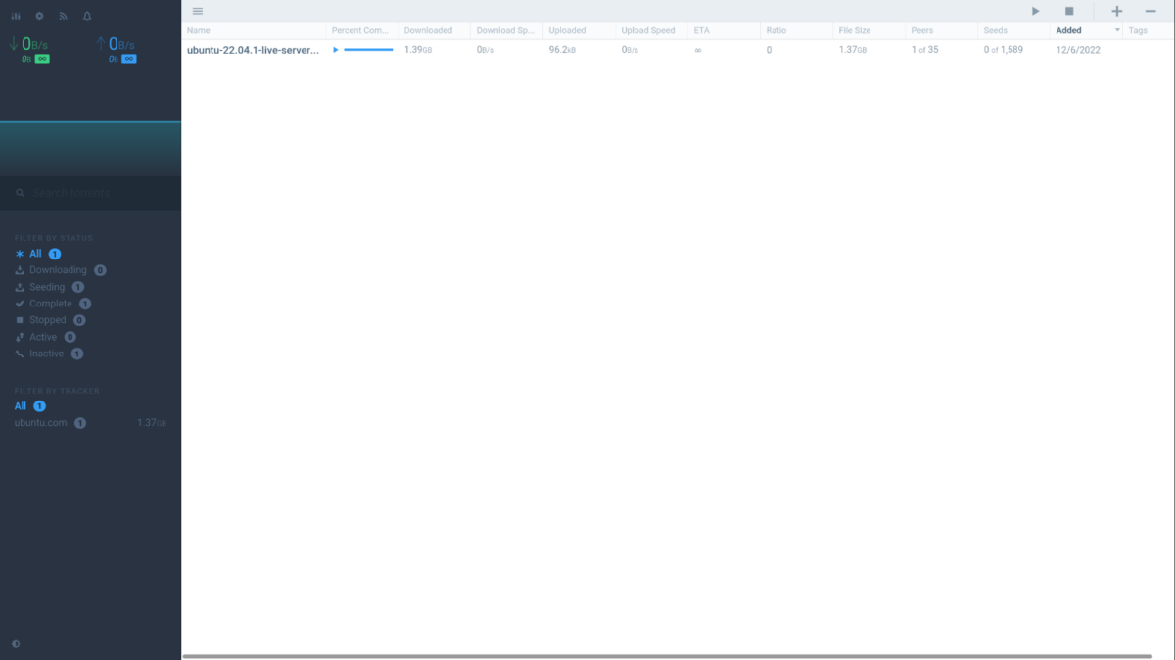1175x660 pixels.
Task: Open RSS feeds icon
Action: 64,17
